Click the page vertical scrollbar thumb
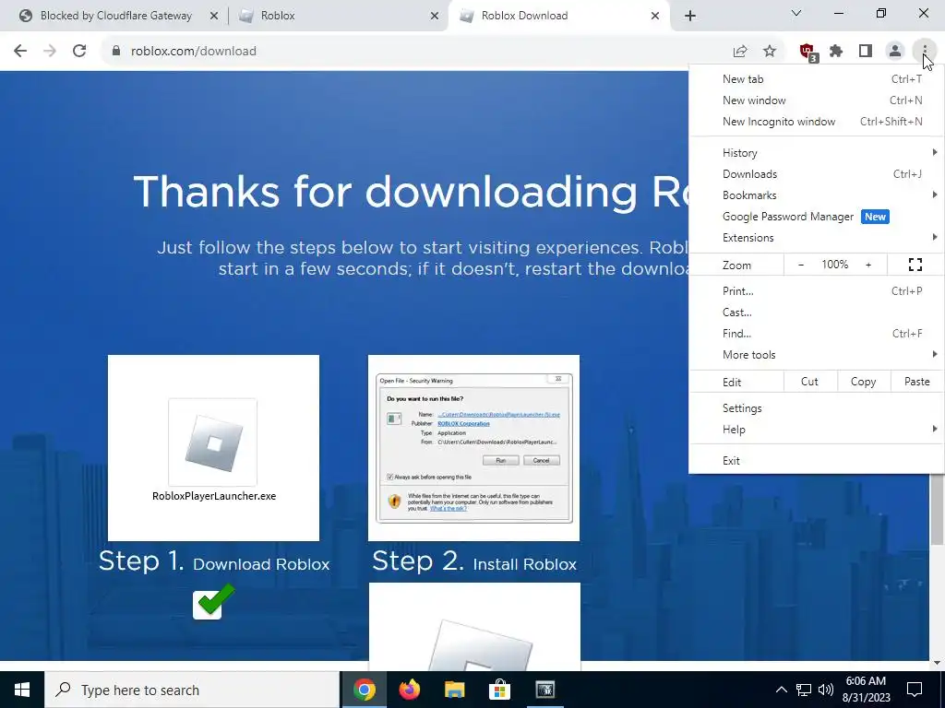 937,509
